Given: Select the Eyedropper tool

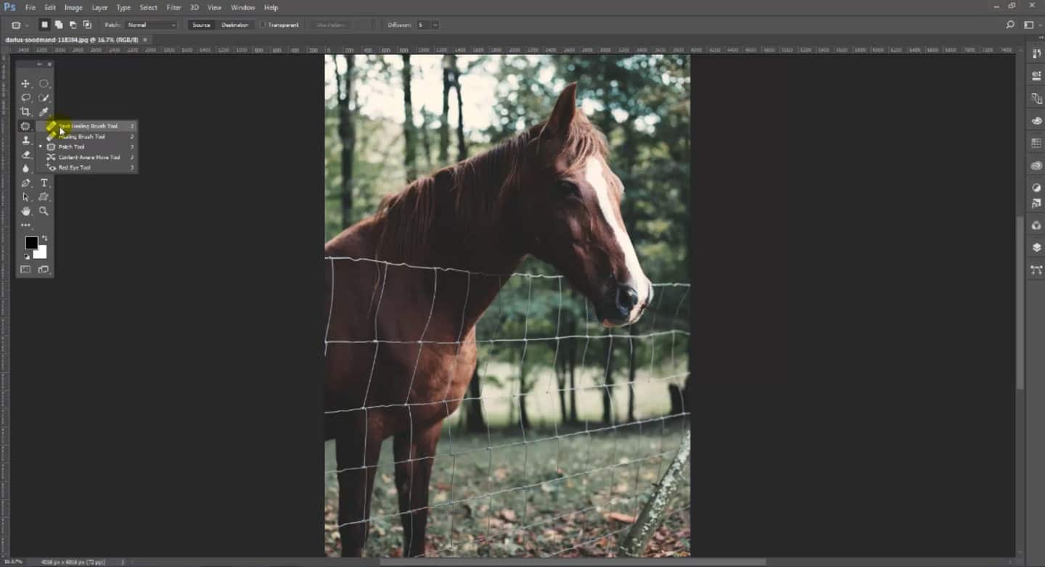Looking at the screenshot, I should point(44,112).
